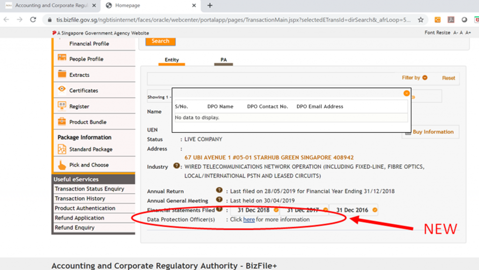Click the People Profile icon in sidebar
The image size is (479, 270).
click(62, 58)
